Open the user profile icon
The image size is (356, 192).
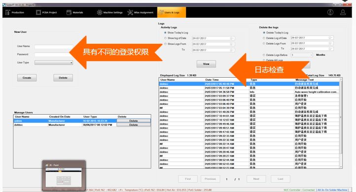(x=343, y=12)
